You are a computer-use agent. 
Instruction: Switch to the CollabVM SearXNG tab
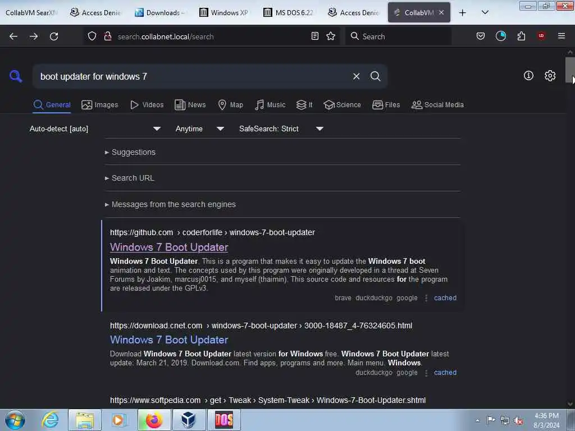point(31,12)
